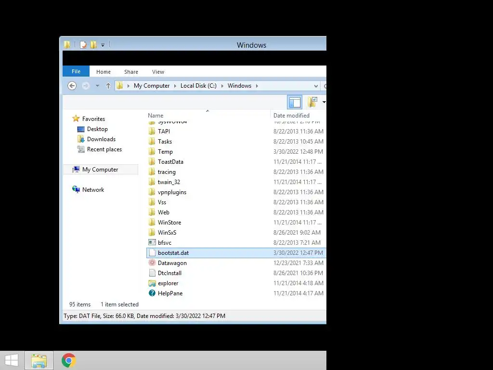Select the Vss folder icon

coord(152,202)
